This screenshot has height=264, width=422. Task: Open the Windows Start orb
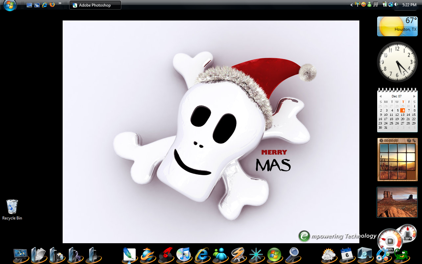[x=10, y=5]
